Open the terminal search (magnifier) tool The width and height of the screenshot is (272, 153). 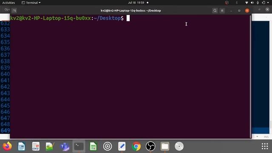point(215,11)
